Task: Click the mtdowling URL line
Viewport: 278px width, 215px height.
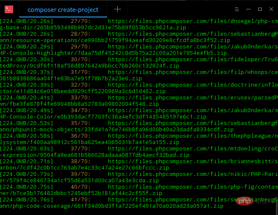Action: coord(193,149)
